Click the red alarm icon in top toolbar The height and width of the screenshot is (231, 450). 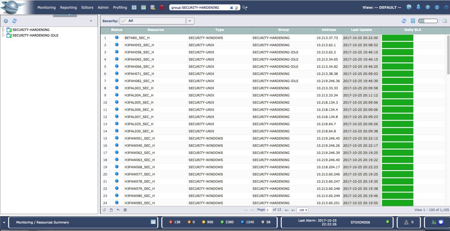click(162, 7)
